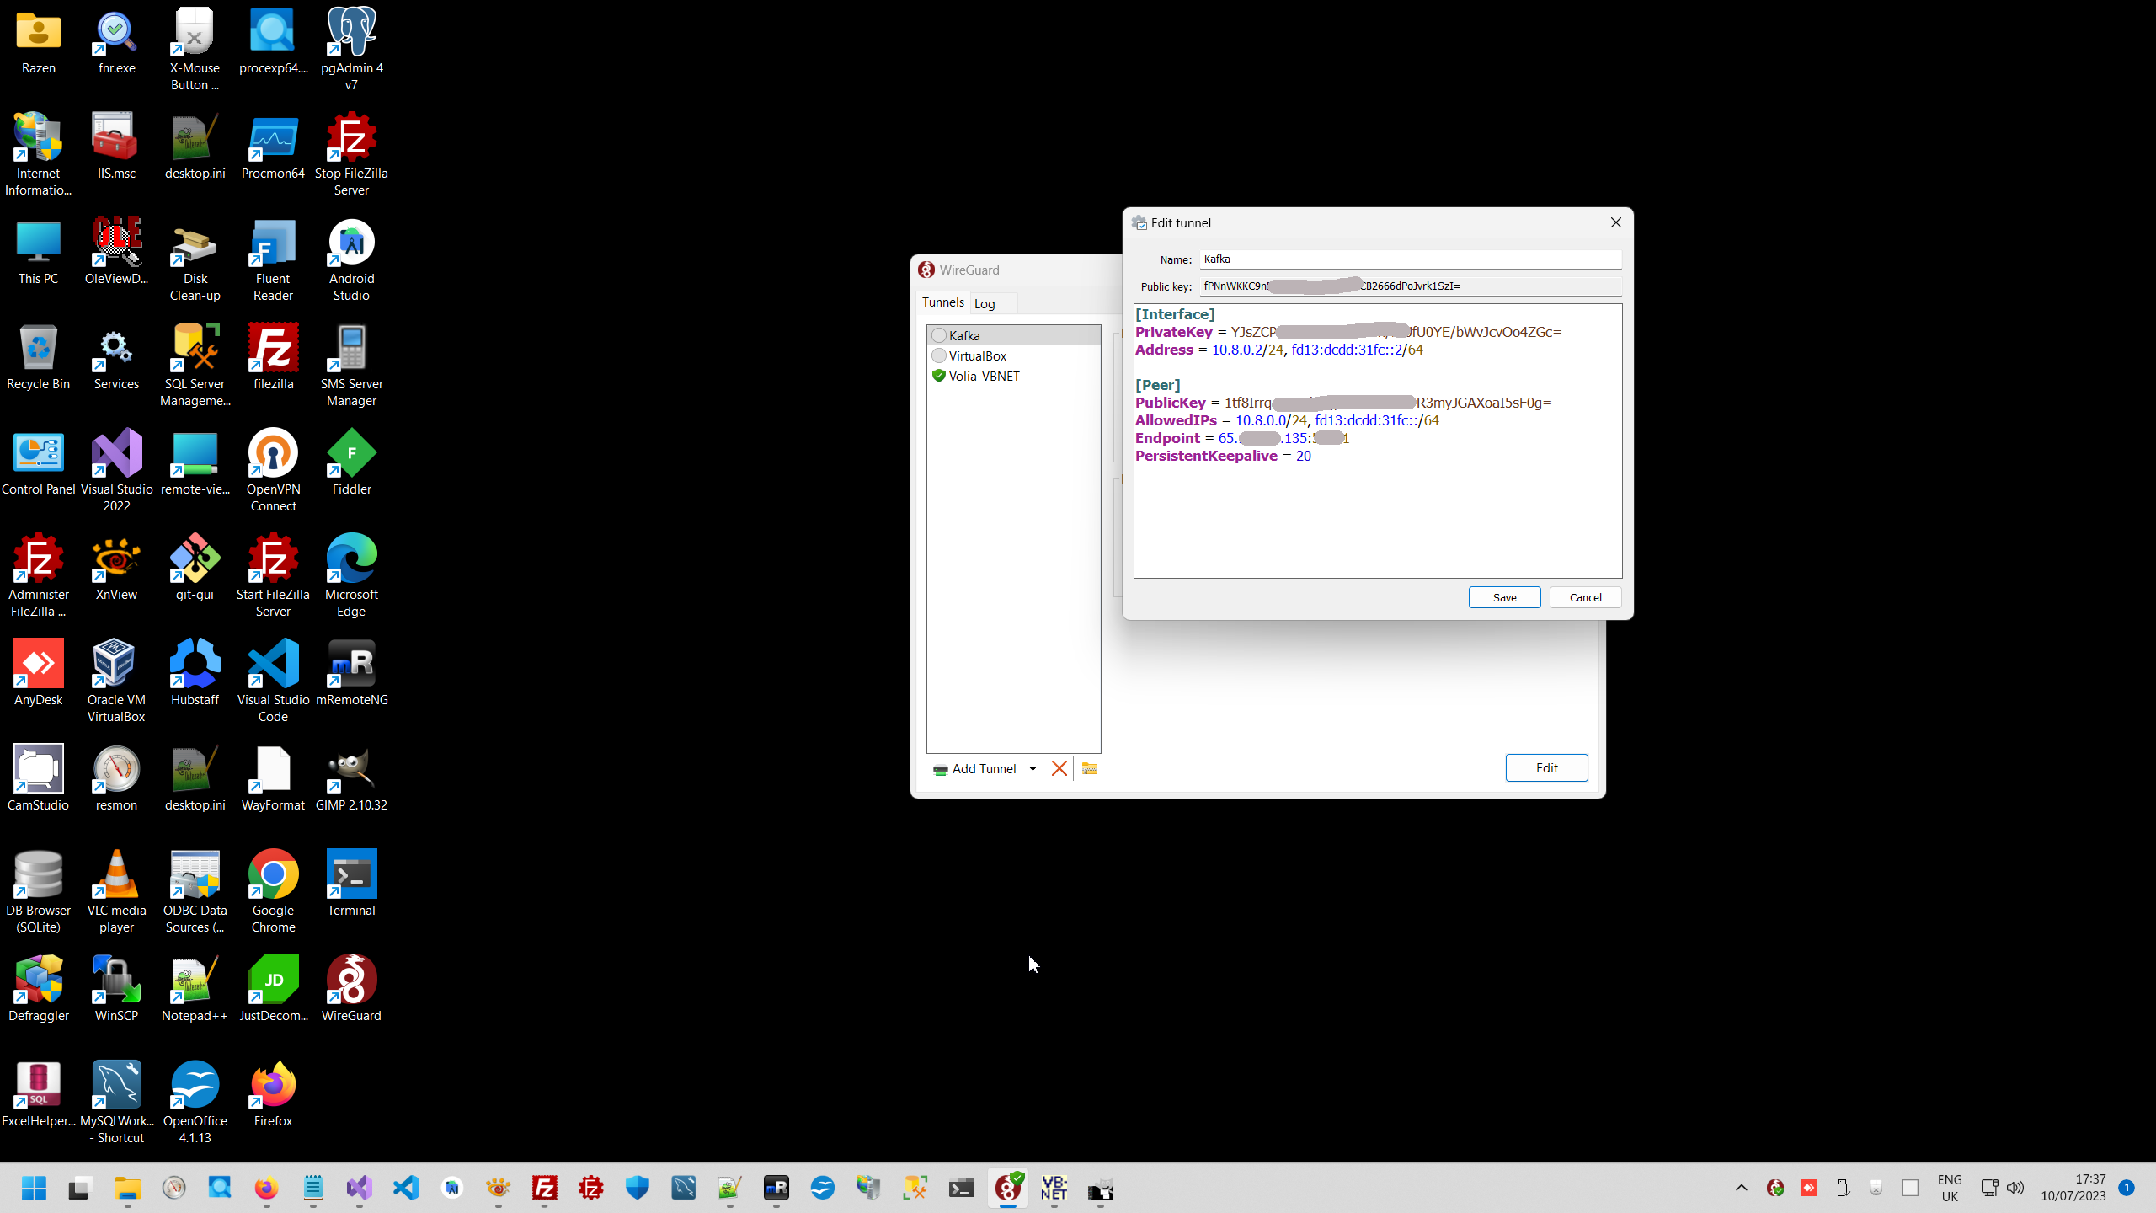2156x1213 pixels.
Task: Click the red X delete tunnel icon
Action: point(1059,768)
